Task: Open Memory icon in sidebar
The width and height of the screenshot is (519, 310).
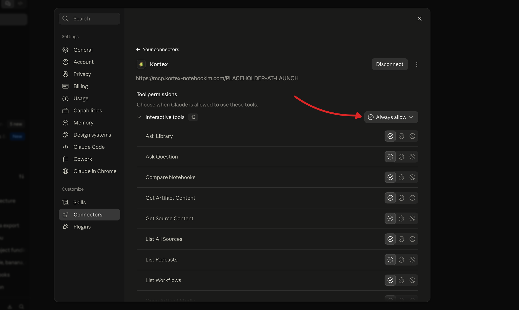Action: pos(65,123)
